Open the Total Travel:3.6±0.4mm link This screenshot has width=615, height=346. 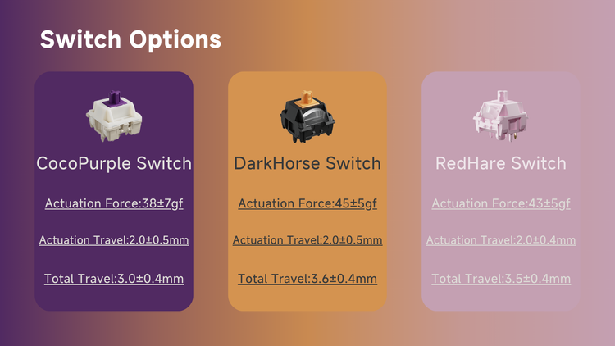tap(307, 279)
